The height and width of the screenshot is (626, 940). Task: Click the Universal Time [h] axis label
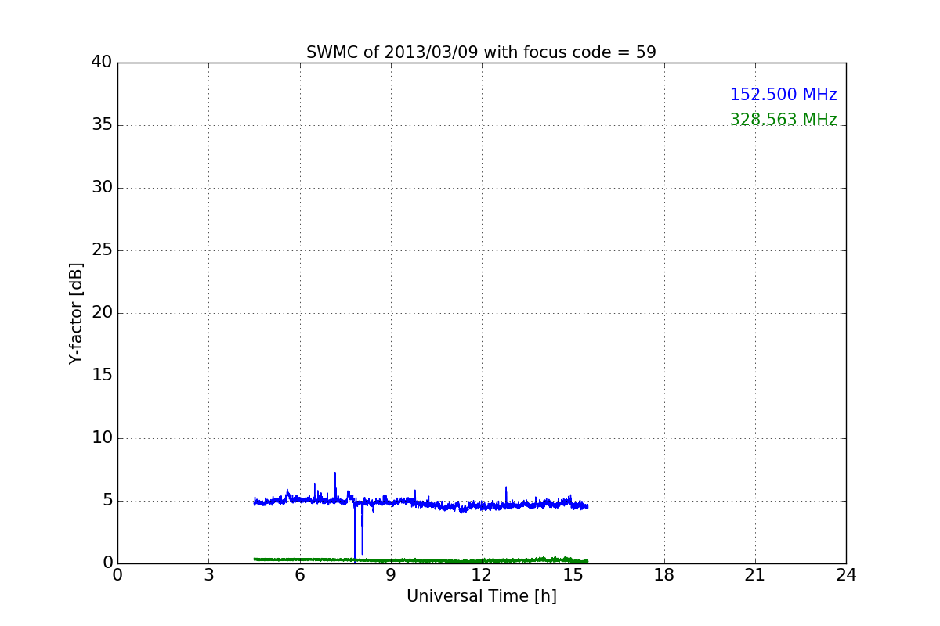[482, 596]
